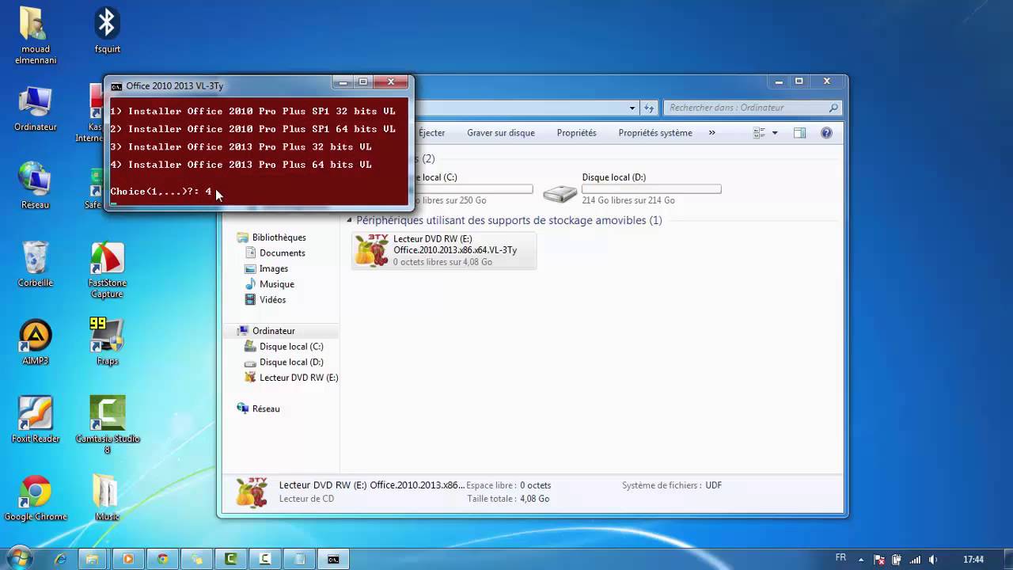Select Disque local (C:) in sidebar
This screenshot has width=1013, height=570.
click(x=291, y=347)
